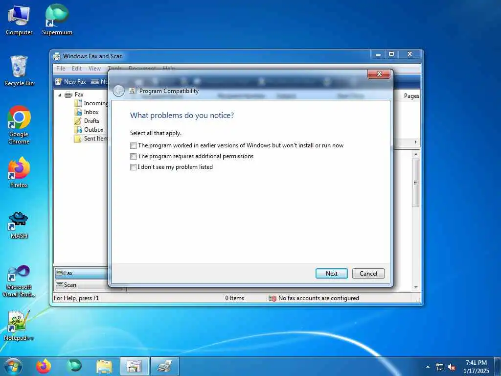Click New Fax toolbar button
Viewport: 501px width, 376px height.
click(x=70, y=82)
